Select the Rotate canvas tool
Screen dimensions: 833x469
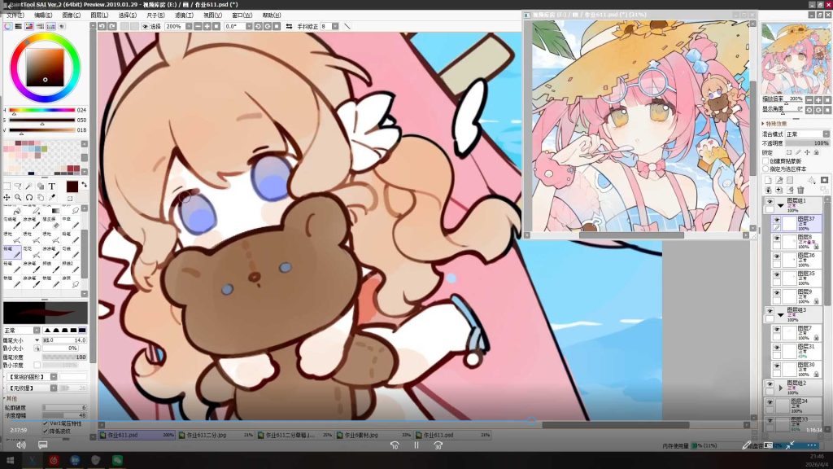click(29, 197)
